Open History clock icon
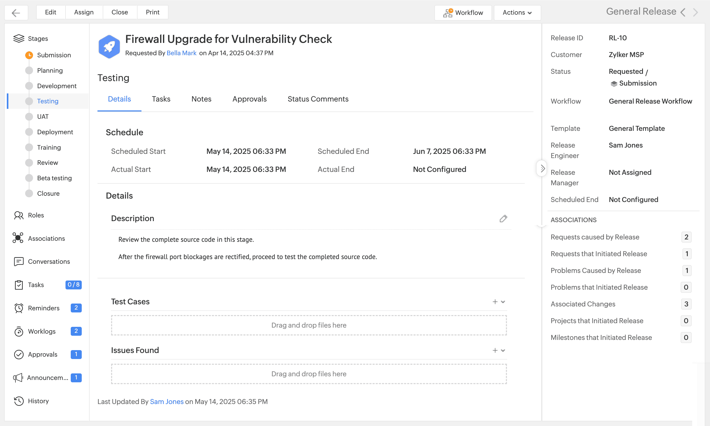Screen dimensions: 710x426 (19, 401)
